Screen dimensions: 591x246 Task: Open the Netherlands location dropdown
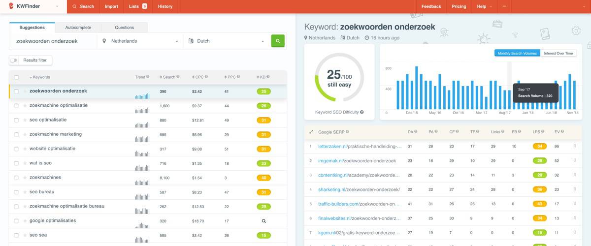pyautogui.click(x=140, y=41)
